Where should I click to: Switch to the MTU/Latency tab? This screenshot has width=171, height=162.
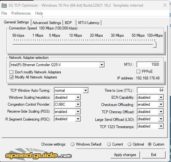point(89,23)
